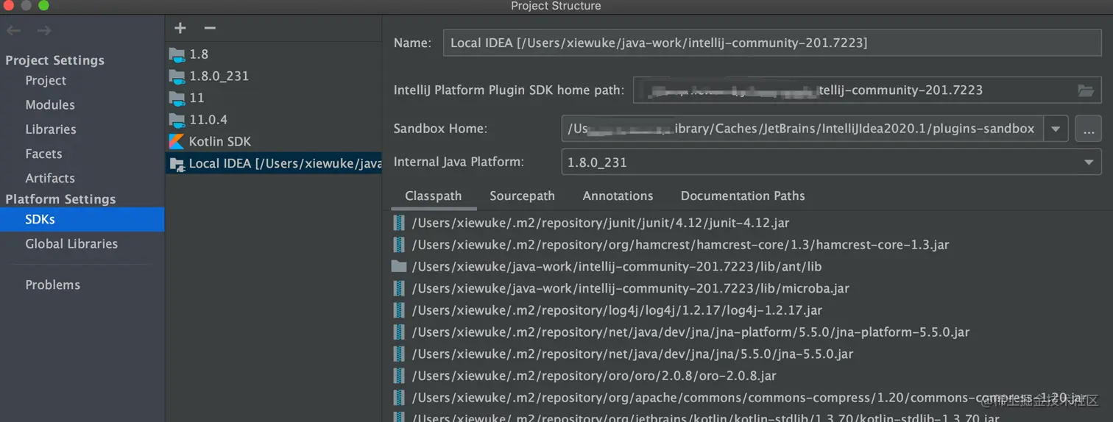Open Modules settings page
1113x422 pixels.
[x=50, y=105]
